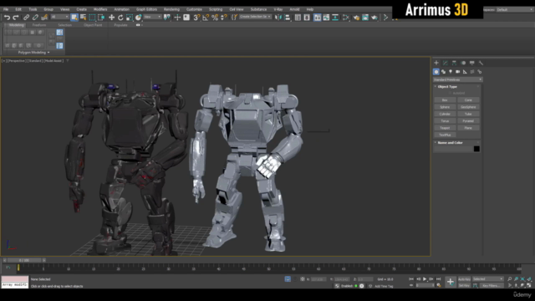Image resolution: width=535 pixels, height=301 pixels.
Task: Click the Sphere primitive button
Action: [445, 107]
